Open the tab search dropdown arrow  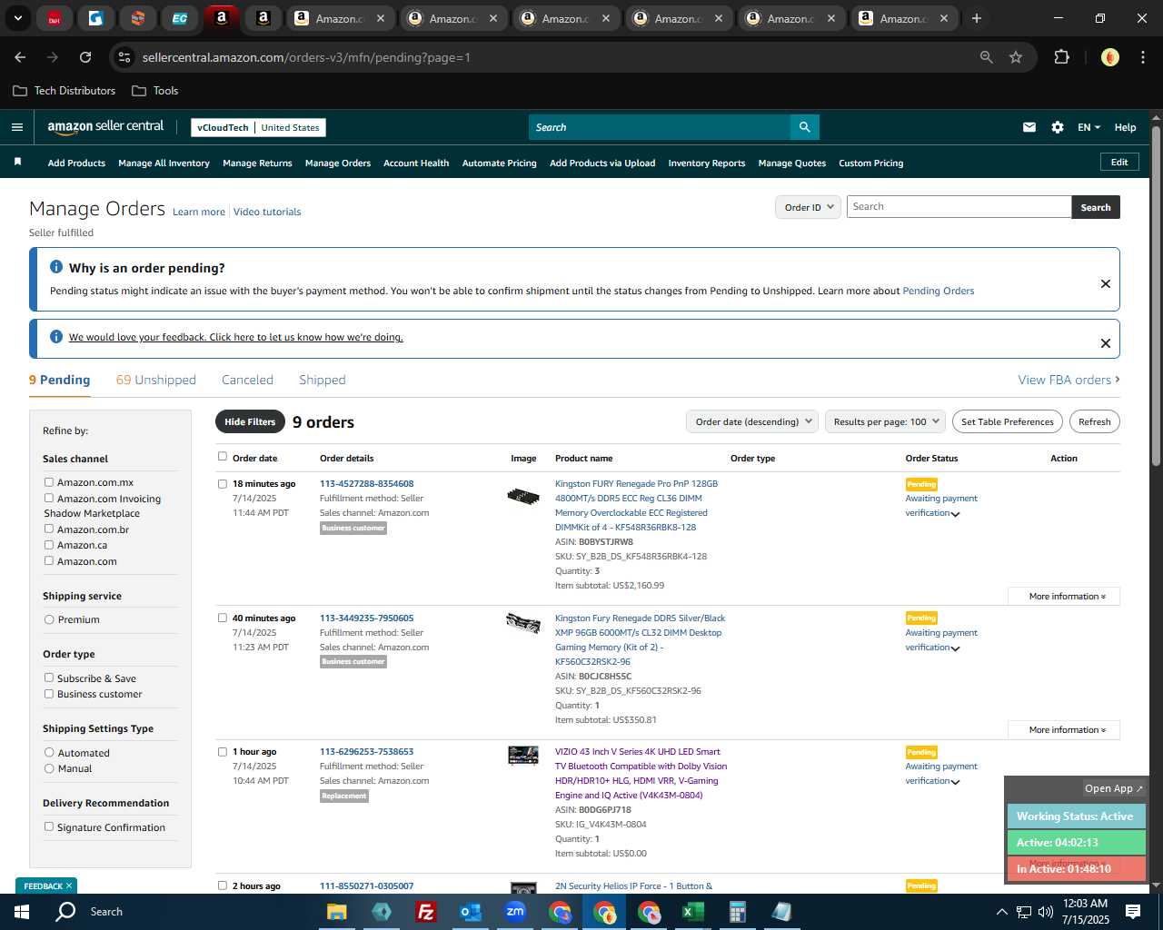coord(17,18)
